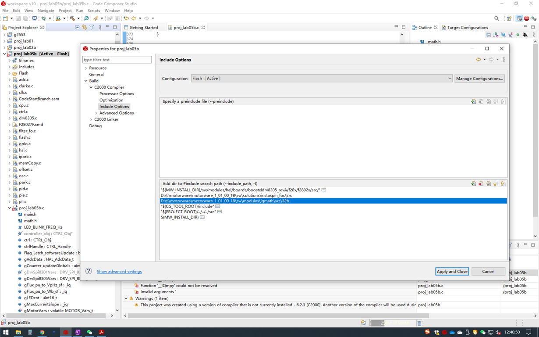Expand the Resource tree node

86,68
